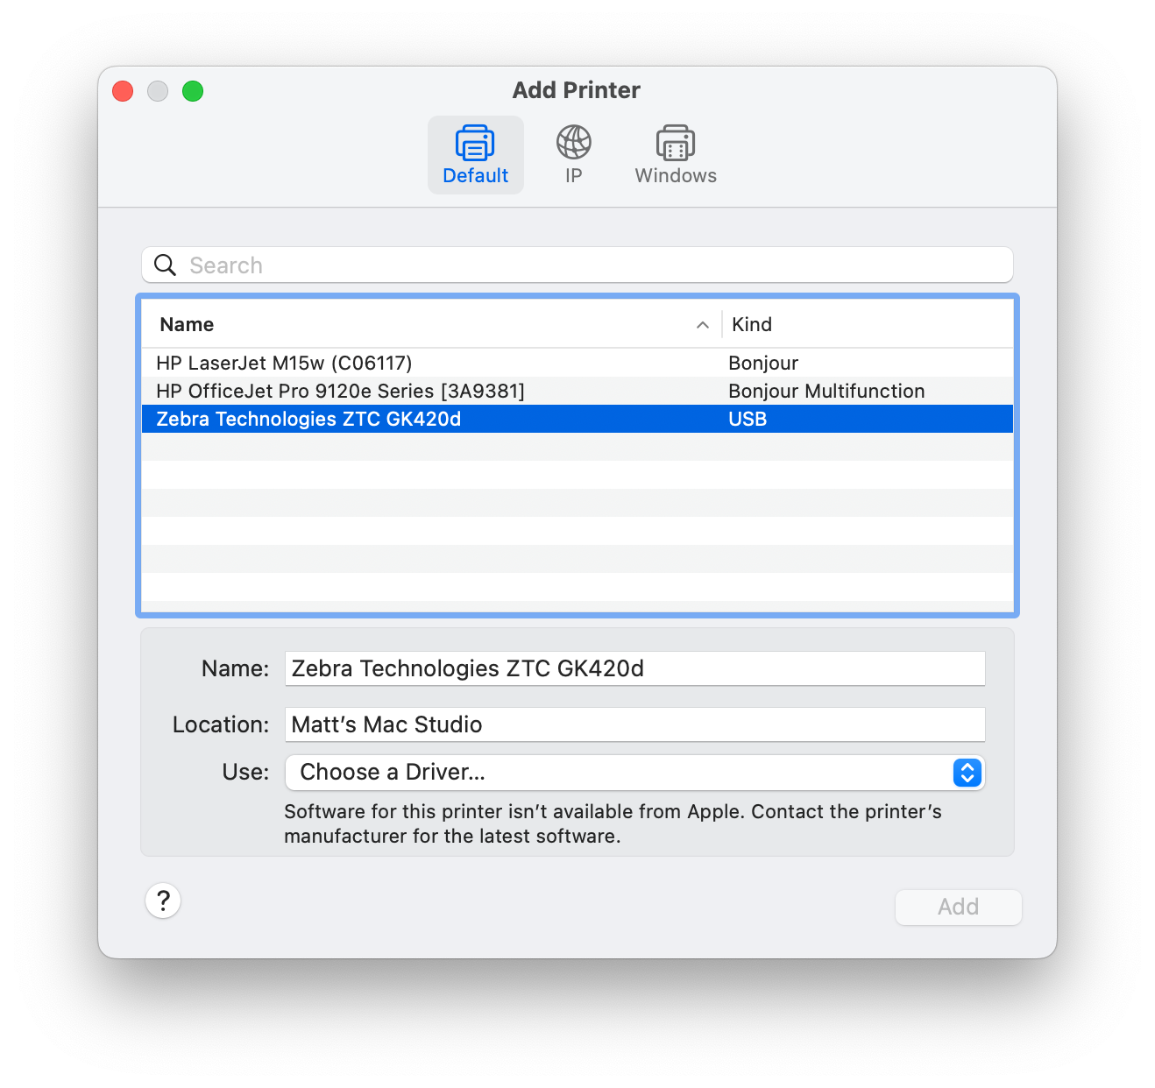Click the Add button
1155x1088 pixels.
958,907
